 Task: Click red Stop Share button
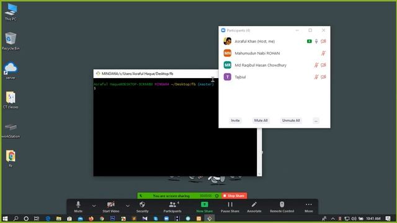(234, 196)
